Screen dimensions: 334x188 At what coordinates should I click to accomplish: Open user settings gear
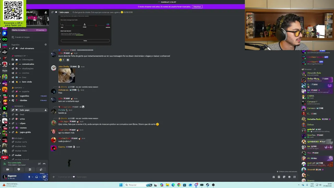coord(44,177)
